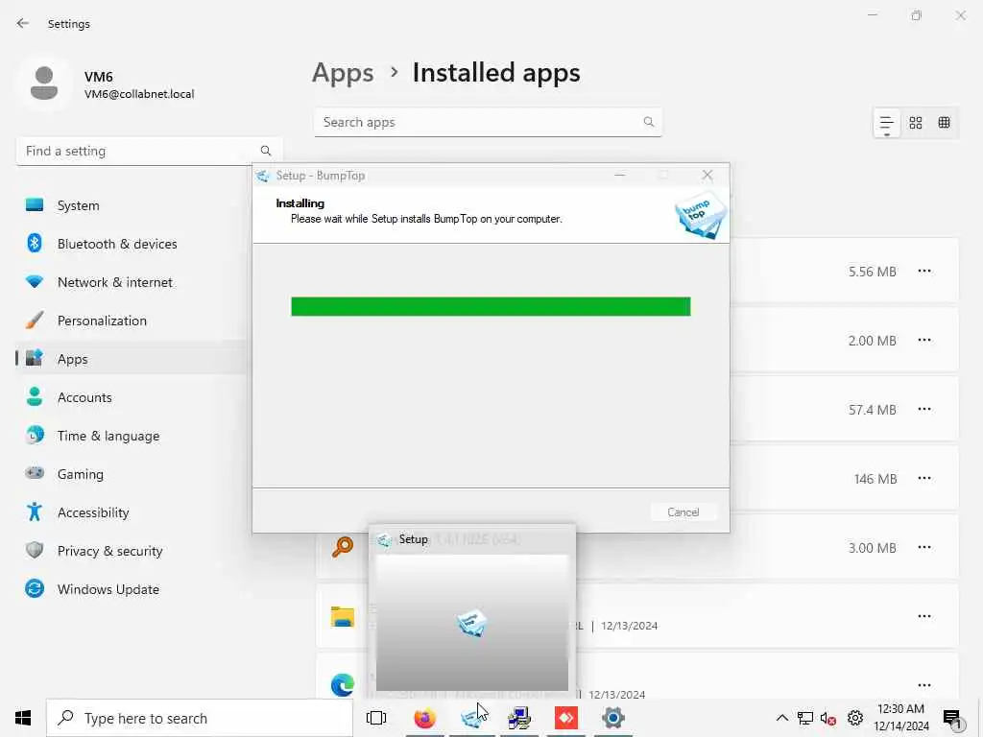The height and width of the screenshot is (737, 983).
Task: Click the taskbar Type here to search box
Action: 200,718
